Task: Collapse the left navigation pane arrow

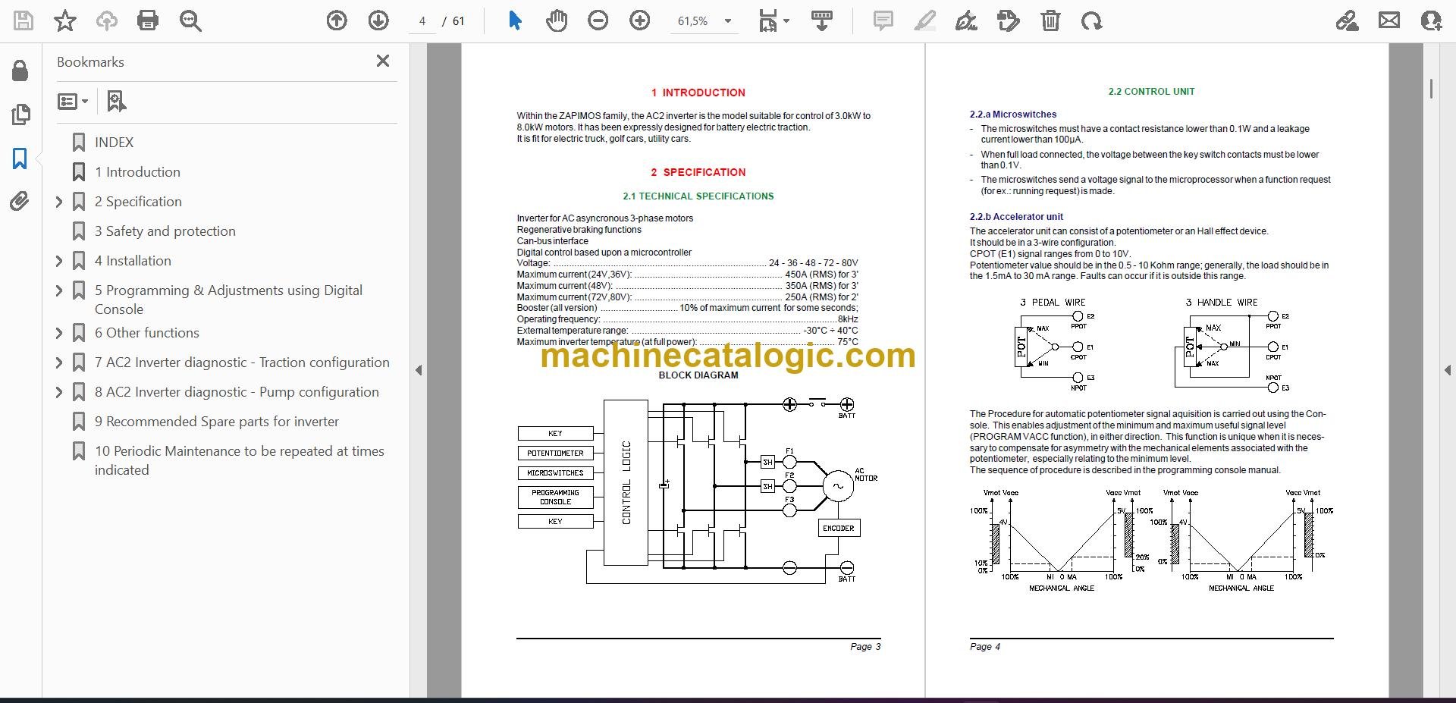Action: click(x=419, y=371)
